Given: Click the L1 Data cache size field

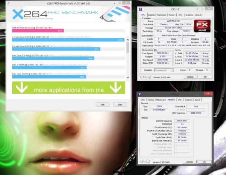Looking at the screenshot, I should click(x=192, y=53).
